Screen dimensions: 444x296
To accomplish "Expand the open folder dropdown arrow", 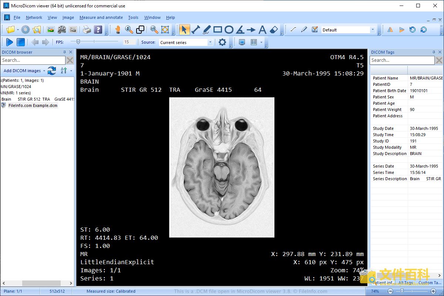I will (x=17, y=30).
